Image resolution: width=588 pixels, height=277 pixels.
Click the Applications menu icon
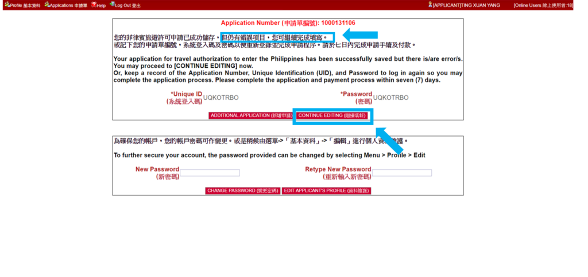tap(47, 5)
